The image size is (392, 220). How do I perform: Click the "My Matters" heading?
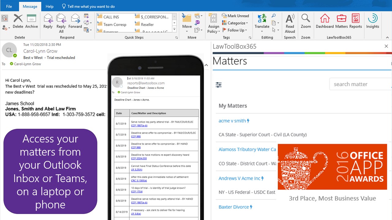tap(233, 106)
